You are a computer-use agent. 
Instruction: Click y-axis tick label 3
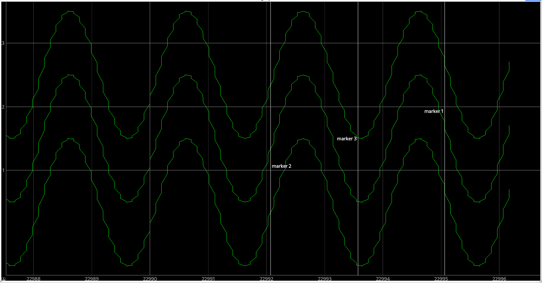[x=3, y=43]
